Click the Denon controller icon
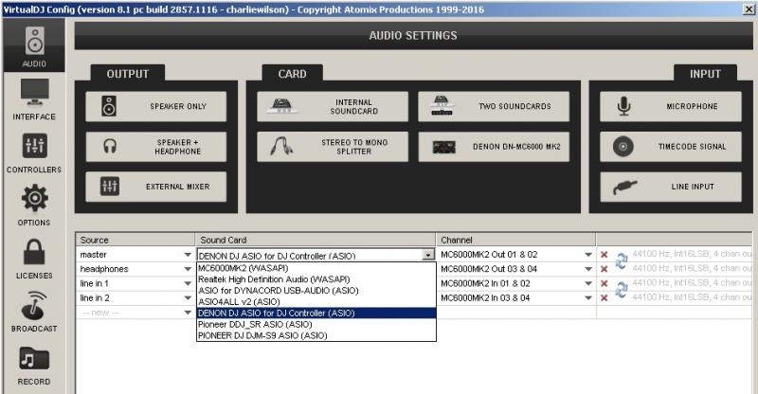Viewport: 758px width, 394px height. pos(443,147)
